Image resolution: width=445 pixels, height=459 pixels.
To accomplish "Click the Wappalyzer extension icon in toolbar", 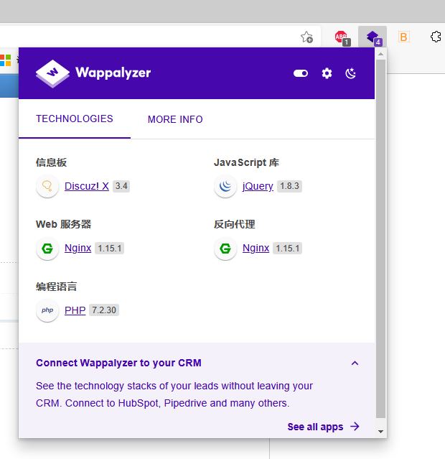I will point(373,37).
